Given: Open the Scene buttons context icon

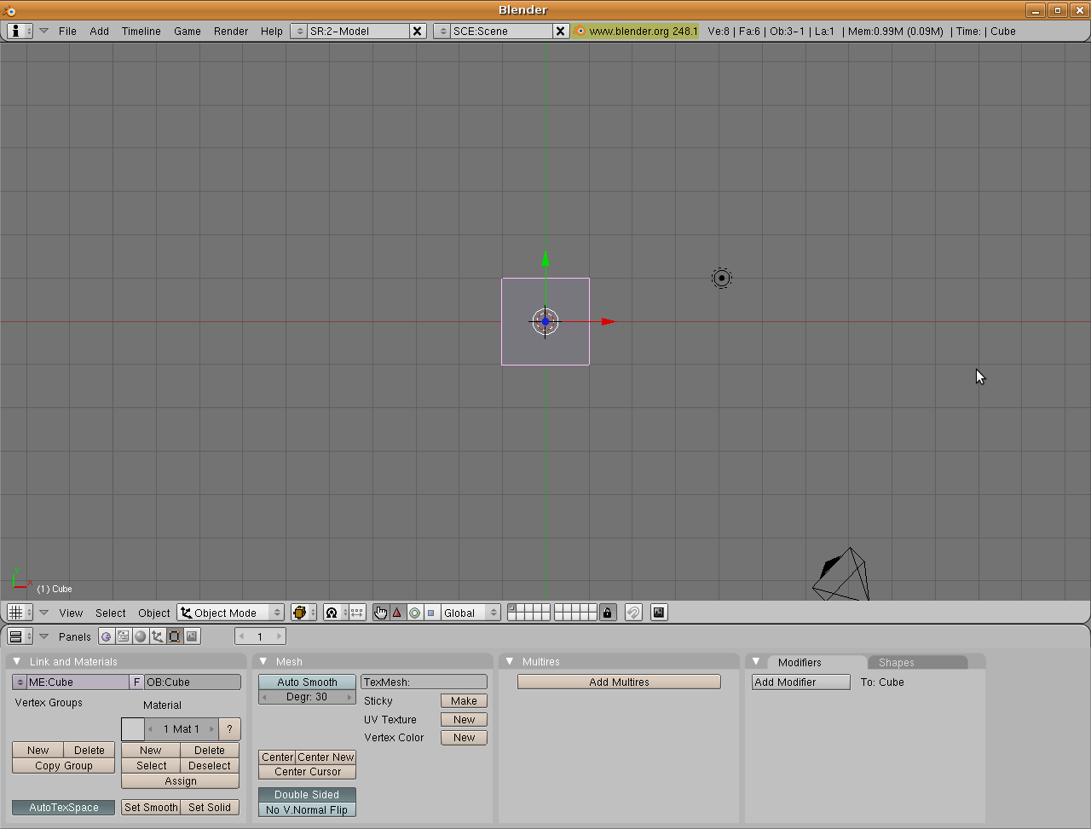Looking at the screenshot, I should pyautogui.click(x=191, y=636).
